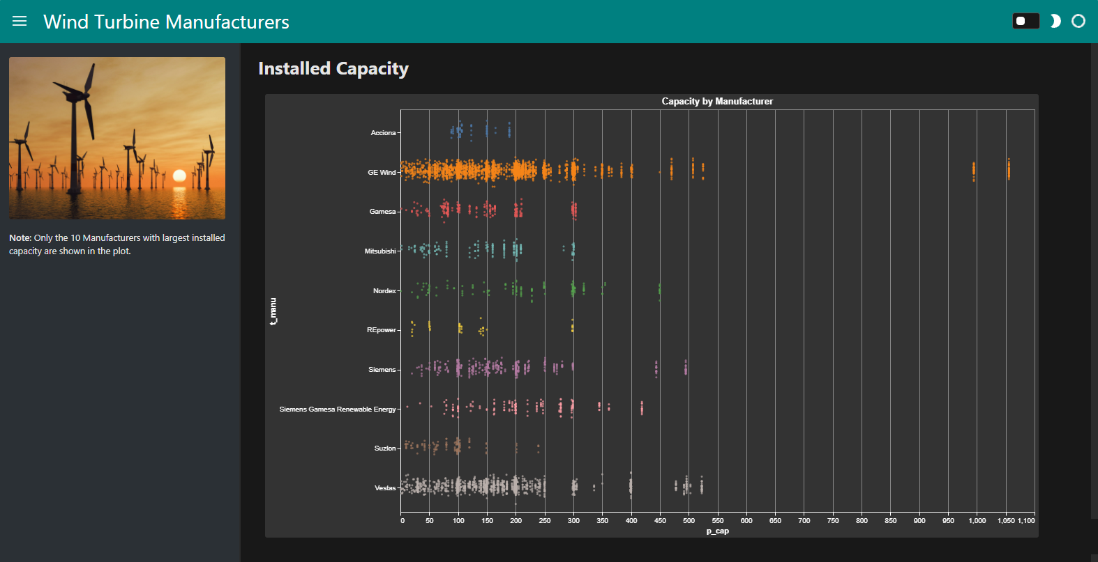The width and height of the screenshot is (1098, 562).
Task: Click the Suzlon axis label
Action: 385,448
